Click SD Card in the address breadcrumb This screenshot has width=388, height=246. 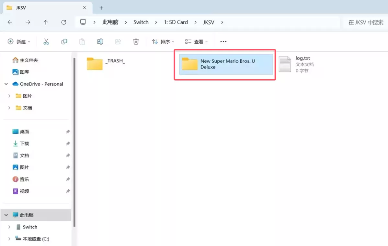click(x=176, y=22)
